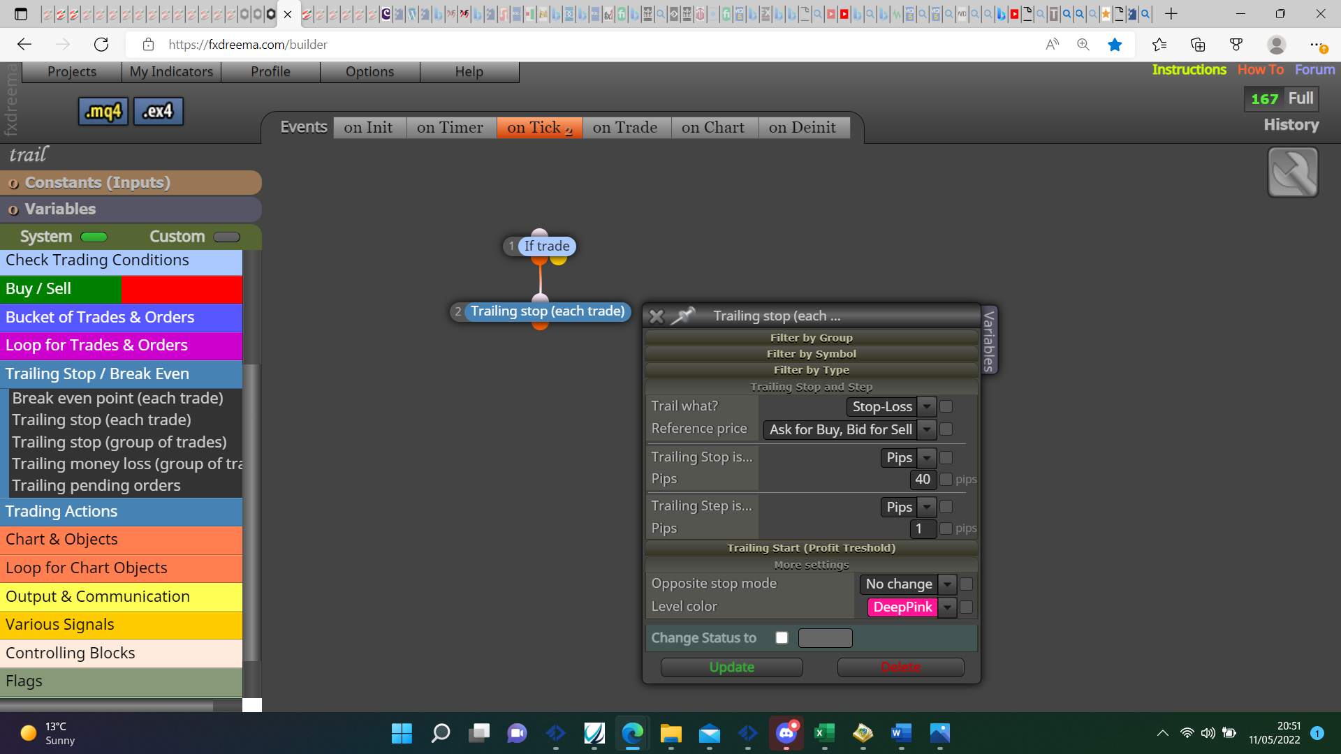Image resolution: width=1341 pixels, height=754 pixels.
Task: Download the .ex4 compiled file
Action: tap(159, 111)
